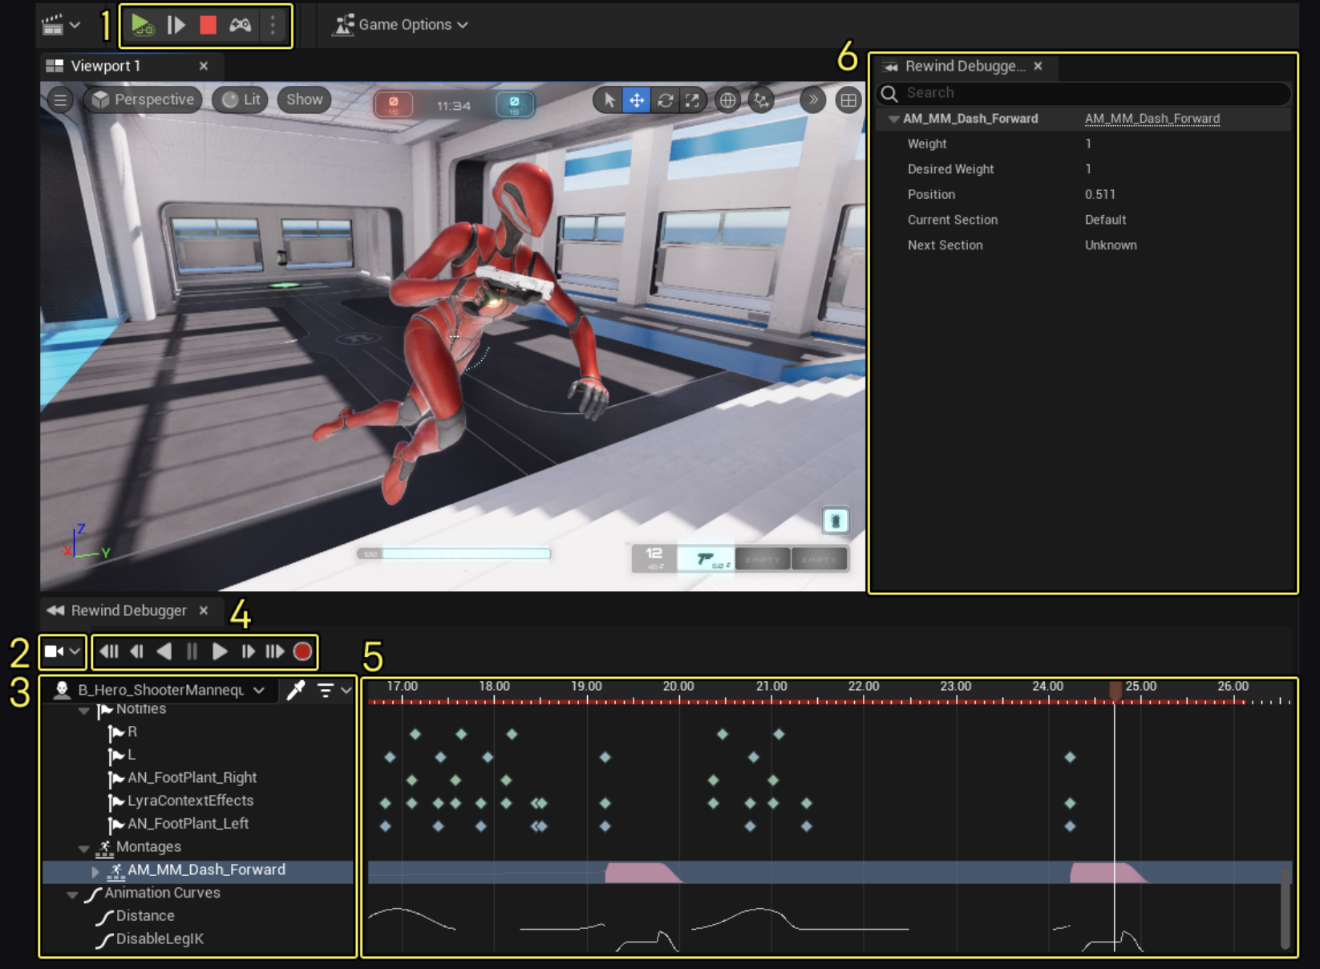Click the Show button in viewport
1320x969 pixels.
[304, 99]
